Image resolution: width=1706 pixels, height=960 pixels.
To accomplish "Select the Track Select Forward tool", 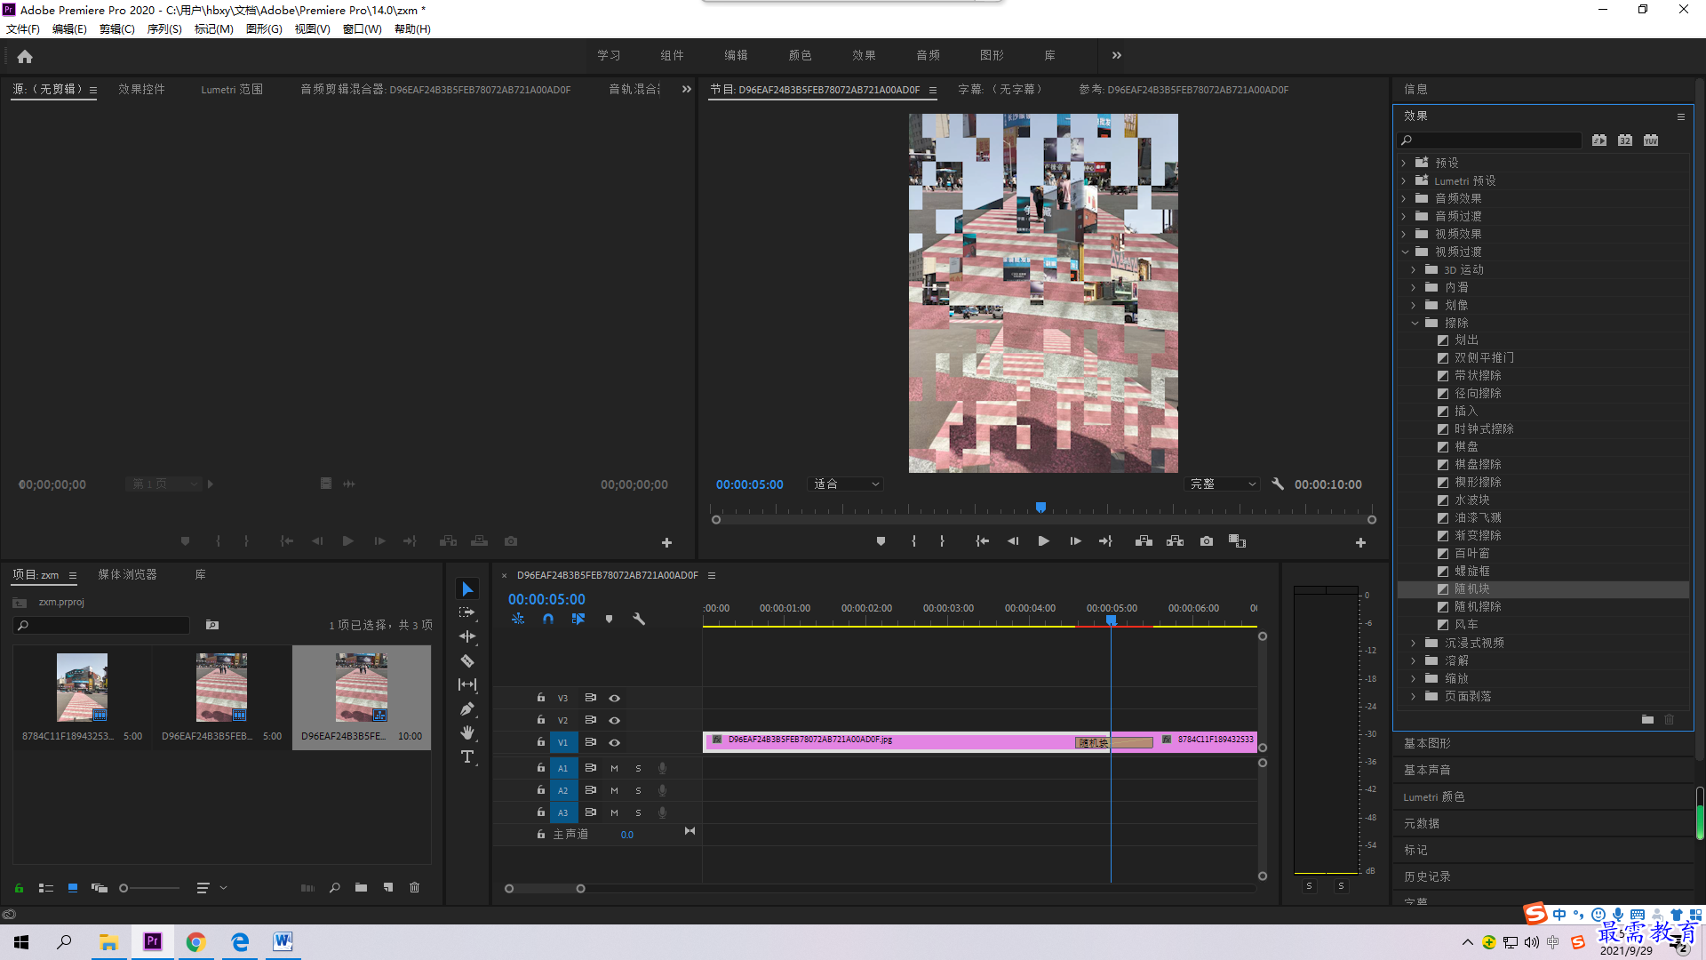I will point(467,612).
